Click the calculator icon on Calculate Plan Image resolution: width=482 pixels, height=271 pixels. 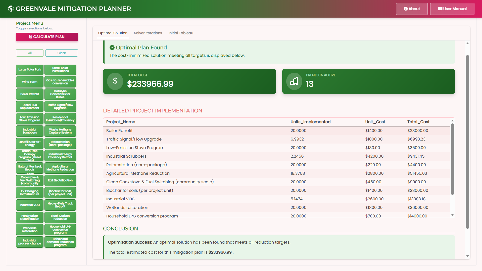30,37
